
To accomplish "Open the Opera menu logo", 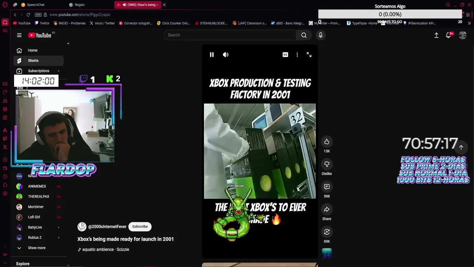I will 5,5.
